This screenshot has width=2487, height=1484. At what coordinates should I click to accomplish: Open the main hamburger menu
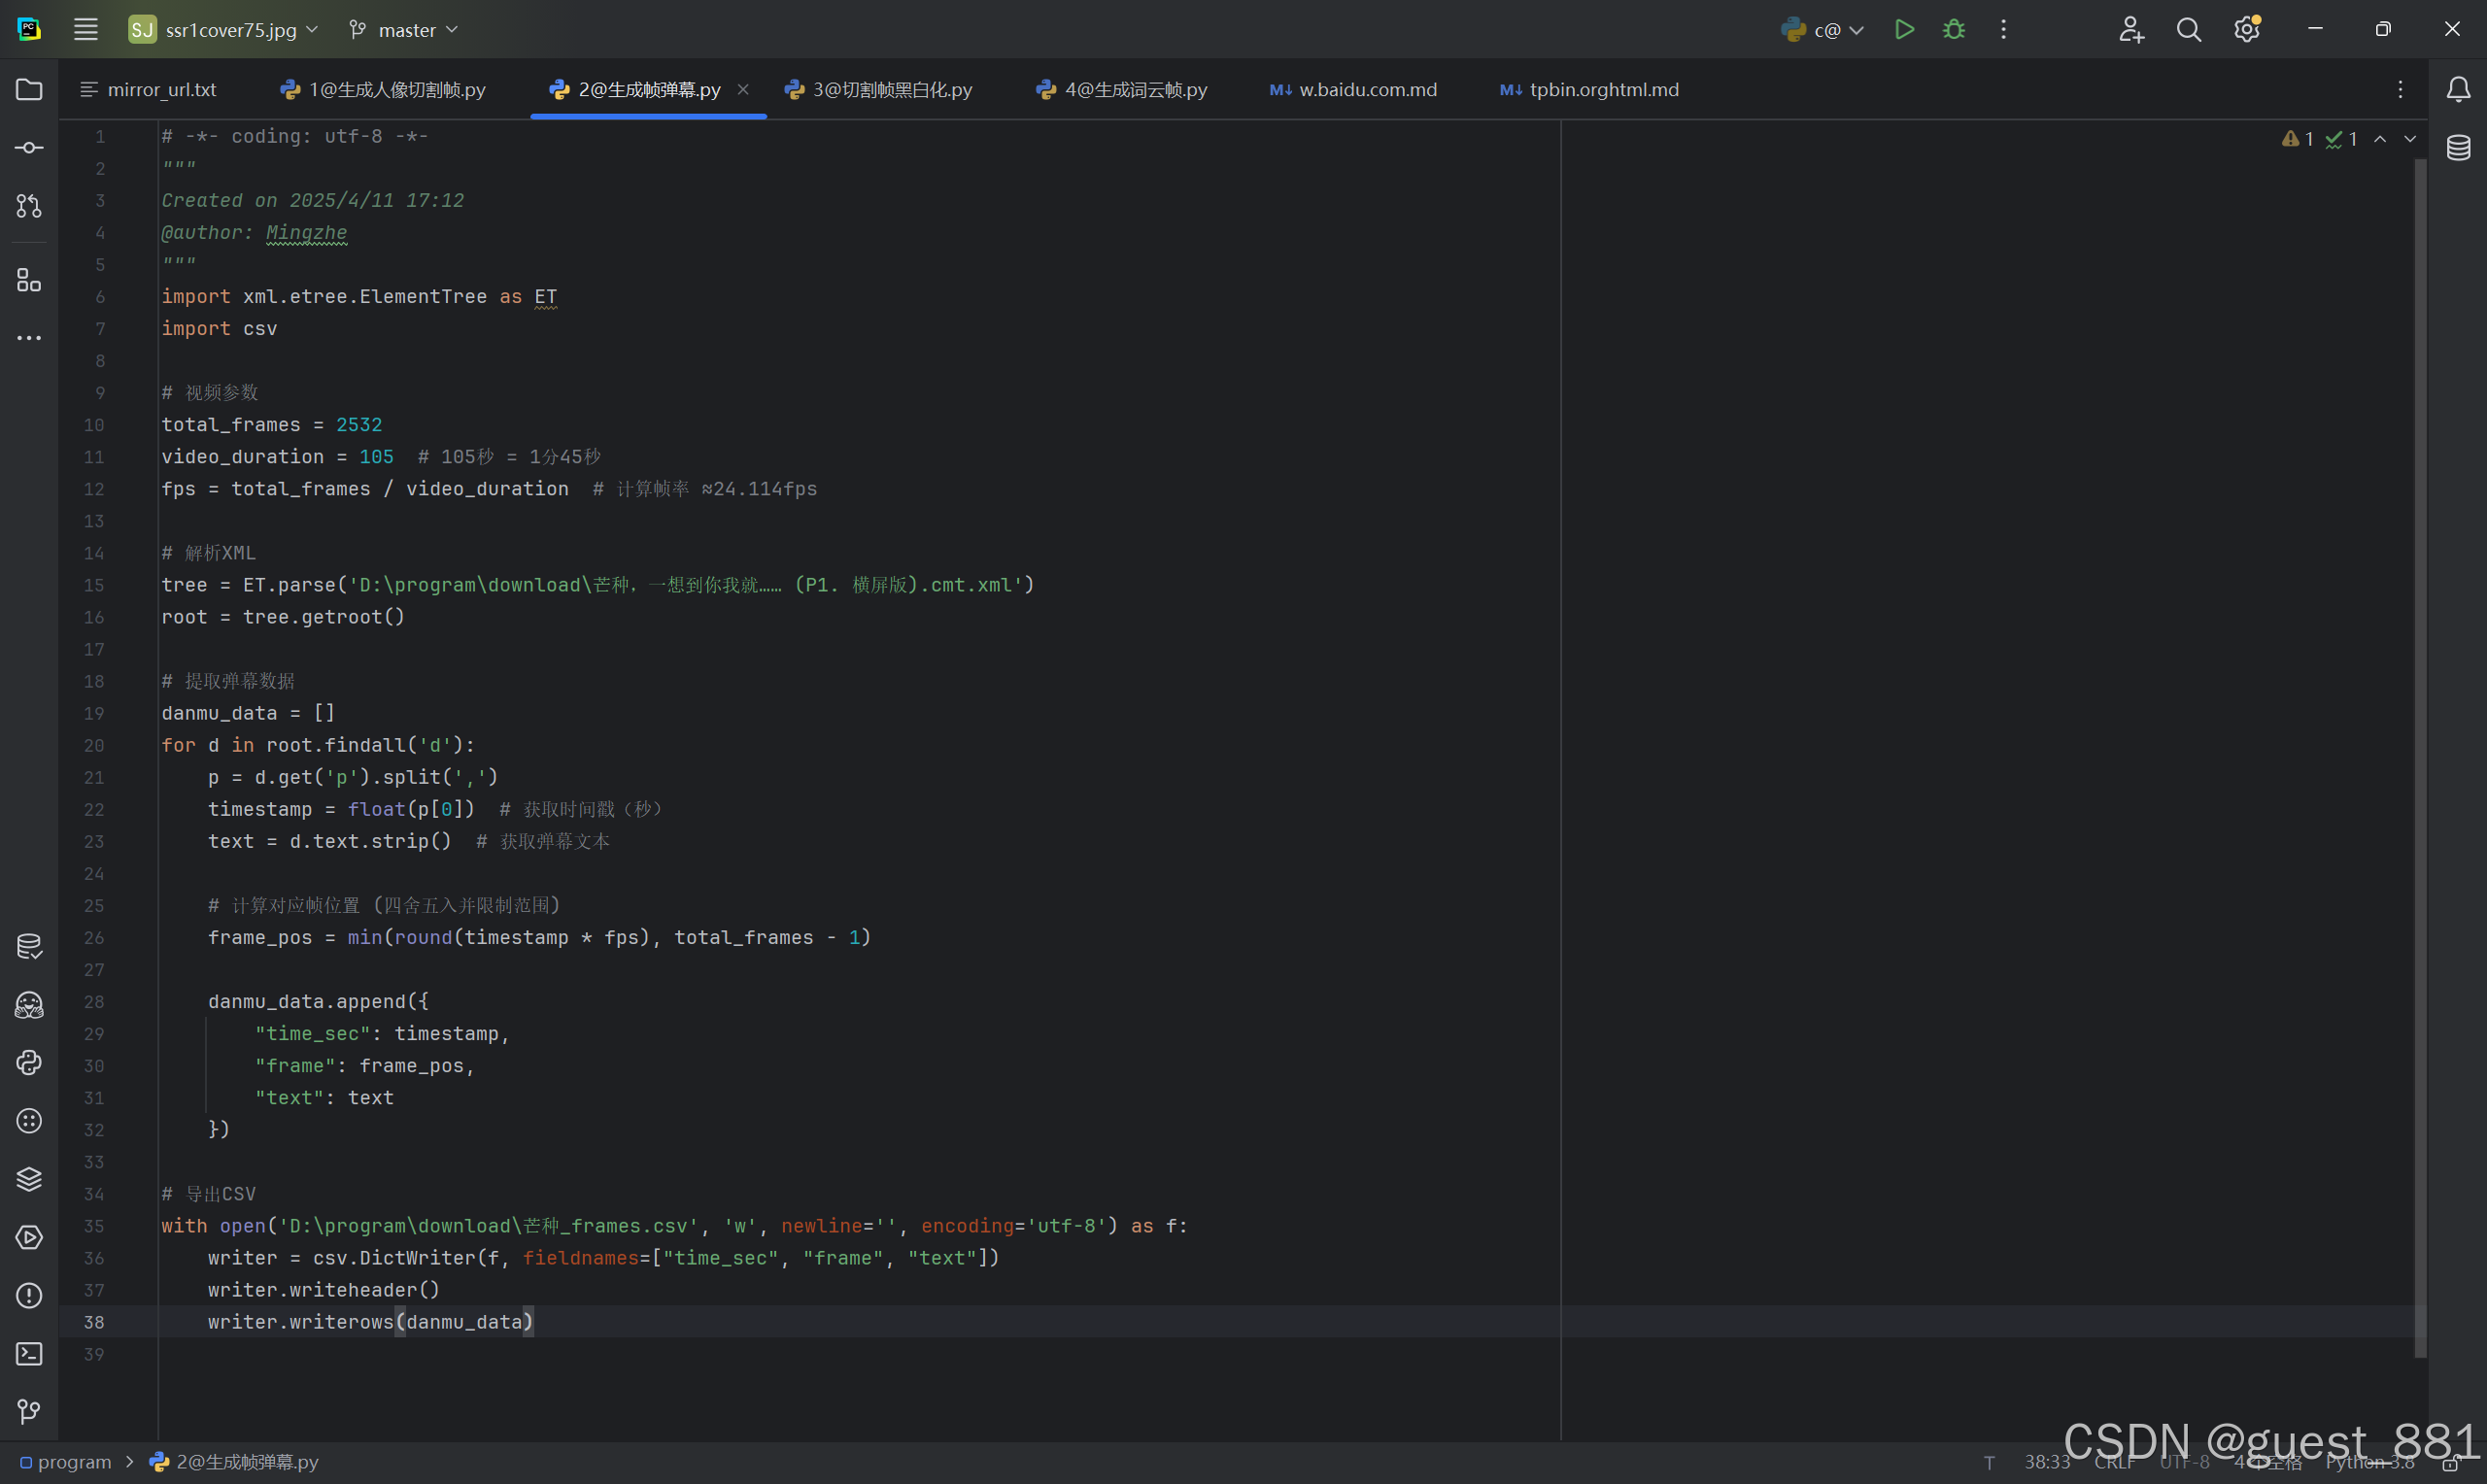click(86, 30)
